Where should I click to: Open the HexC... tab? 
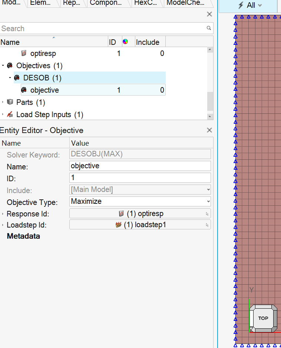tap(146, 3)
